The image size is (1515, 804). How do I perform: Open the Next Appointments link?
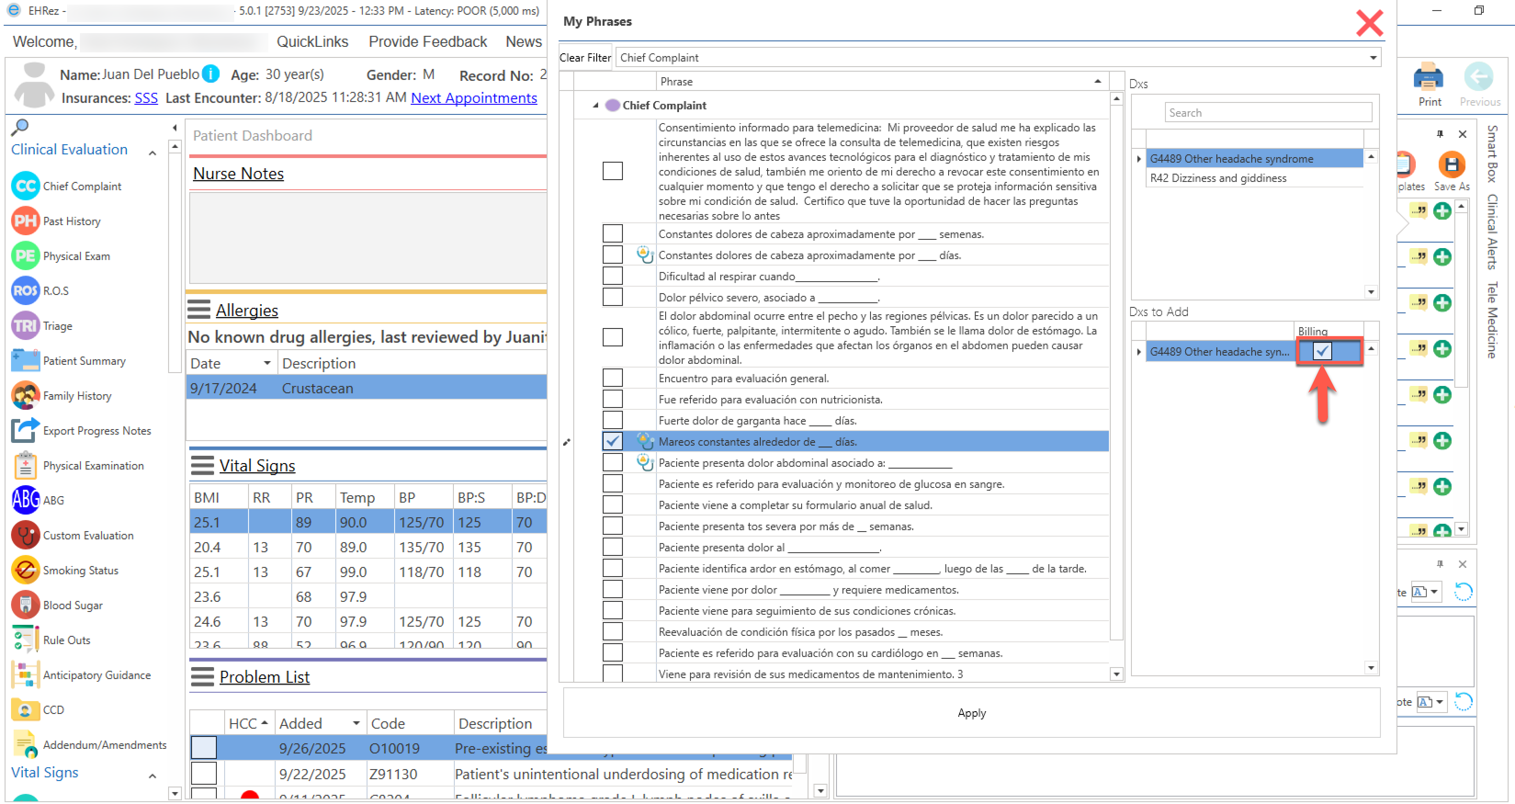474,98
